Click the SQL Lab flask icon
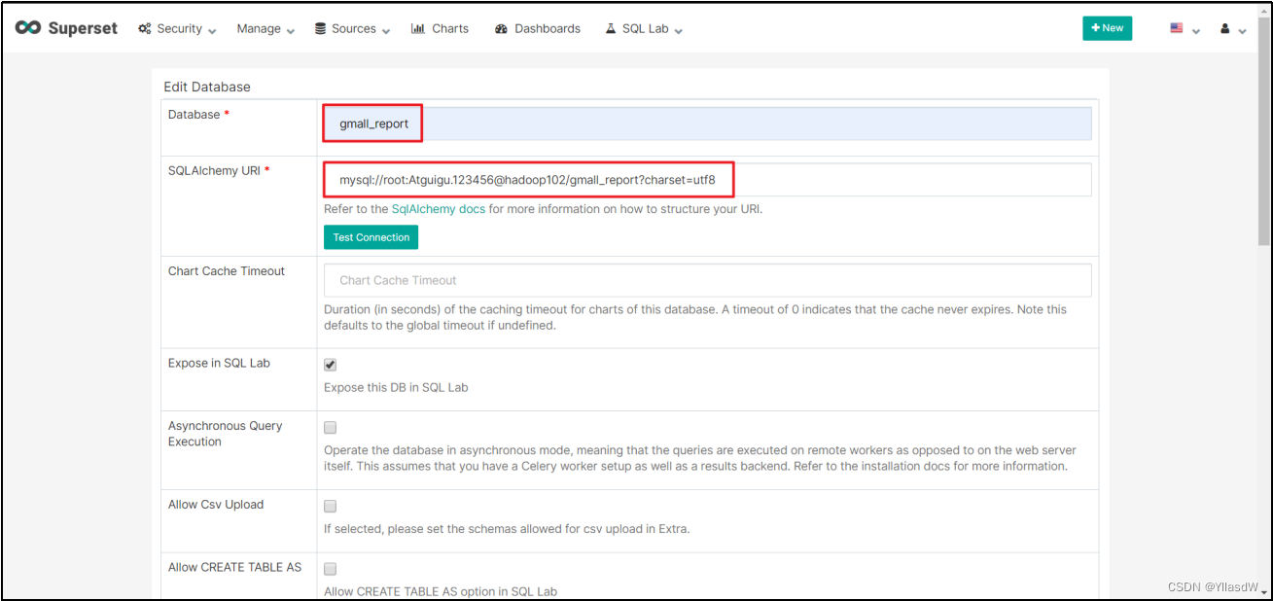Viewport: 1273px width, 601px height. coord(611,29)
